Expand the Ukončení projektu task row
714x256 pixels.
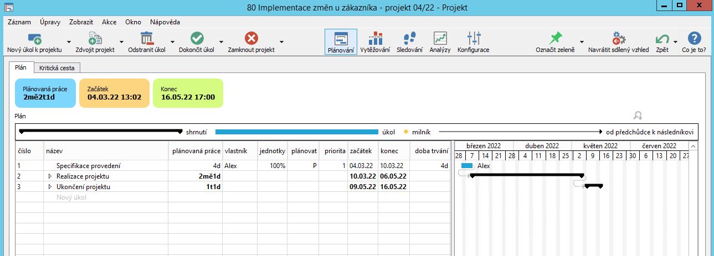(x=50, y=187)
